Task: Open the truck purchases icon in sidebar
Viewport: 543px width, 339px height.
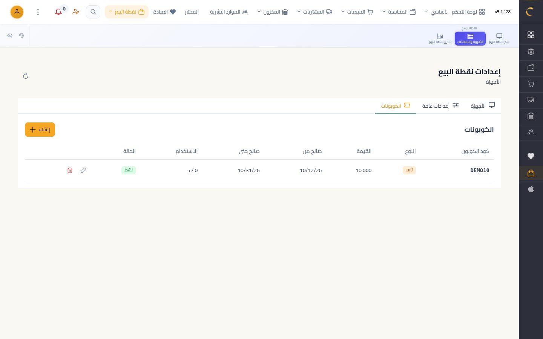Action: [x=531, y=100]
